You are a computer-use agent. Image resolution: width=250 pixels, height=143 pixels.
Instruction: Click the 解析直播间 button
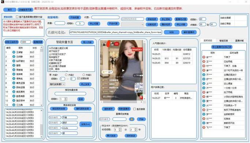click(x=189, y=32)
